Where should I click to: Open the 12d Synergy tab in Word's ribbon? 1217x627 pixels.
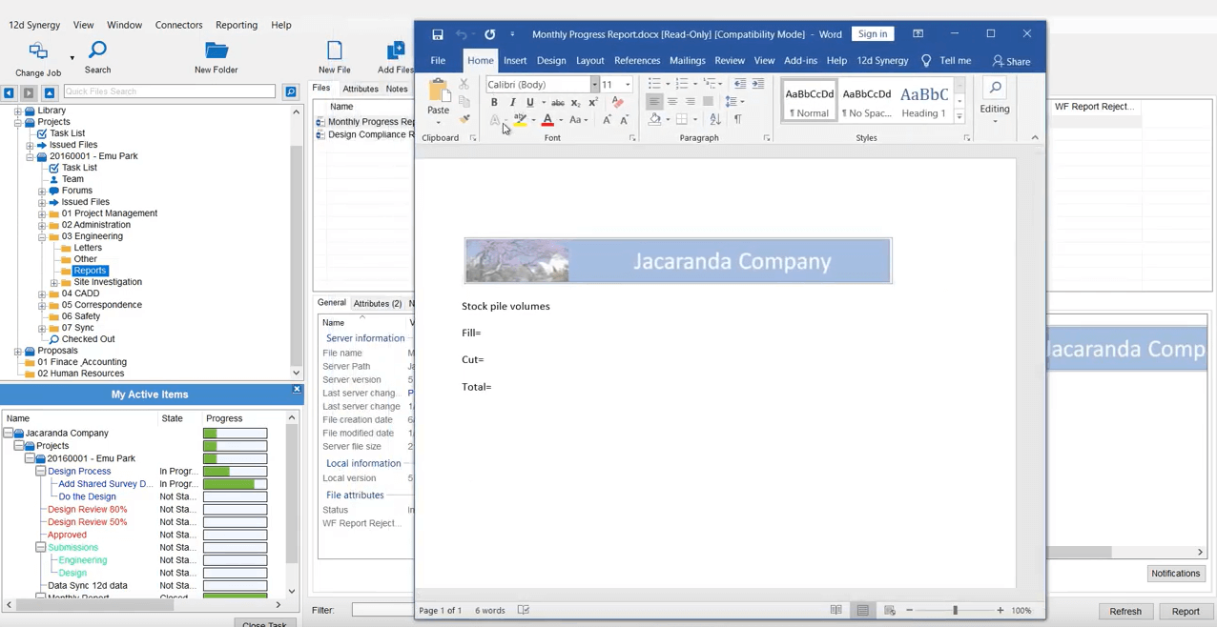[x=882, y=61]
